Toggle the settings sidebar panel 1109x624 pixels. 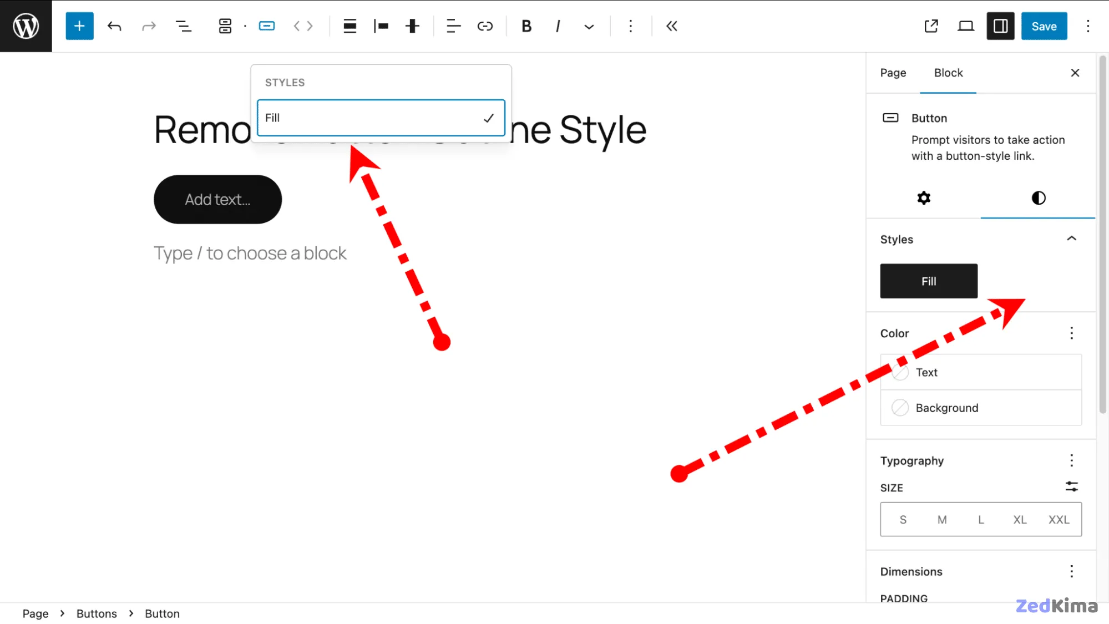point(1000,26)
